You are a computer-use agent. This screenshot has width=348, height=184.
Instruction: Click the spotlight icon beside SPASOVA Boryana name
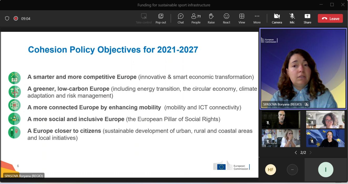[x=306, y=104]
